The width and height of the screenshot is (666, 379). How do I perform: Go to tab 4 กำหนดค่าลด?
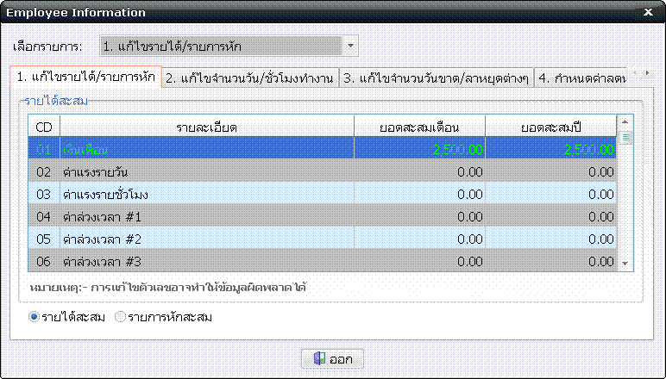point(582,78)
